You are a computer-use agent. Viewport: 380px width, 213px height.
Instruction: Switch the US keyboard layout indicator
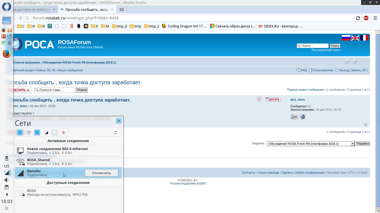7,166
